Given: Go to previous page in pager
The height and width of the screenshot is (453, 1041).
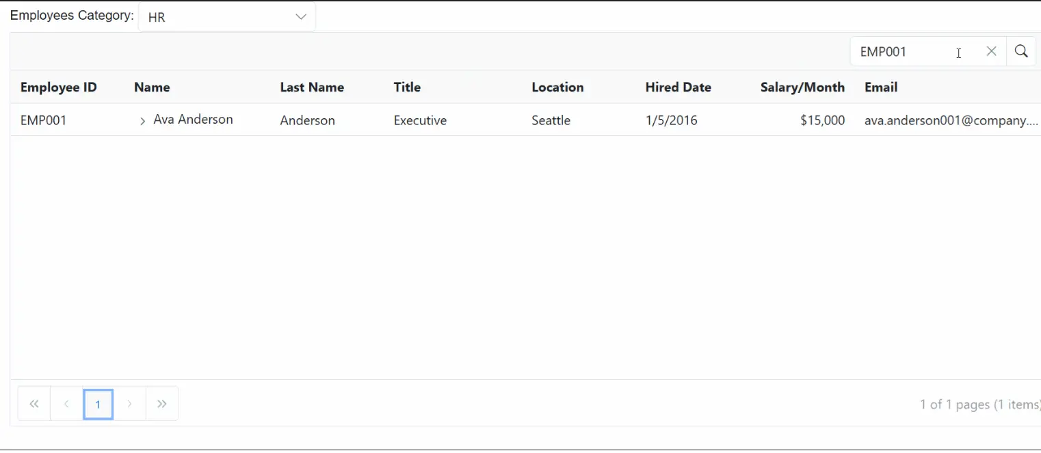Looking at the screenshot, I should point(66,404).
